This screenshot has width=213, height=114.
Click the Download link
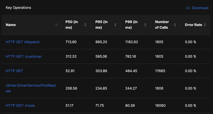tap(200, 8)
